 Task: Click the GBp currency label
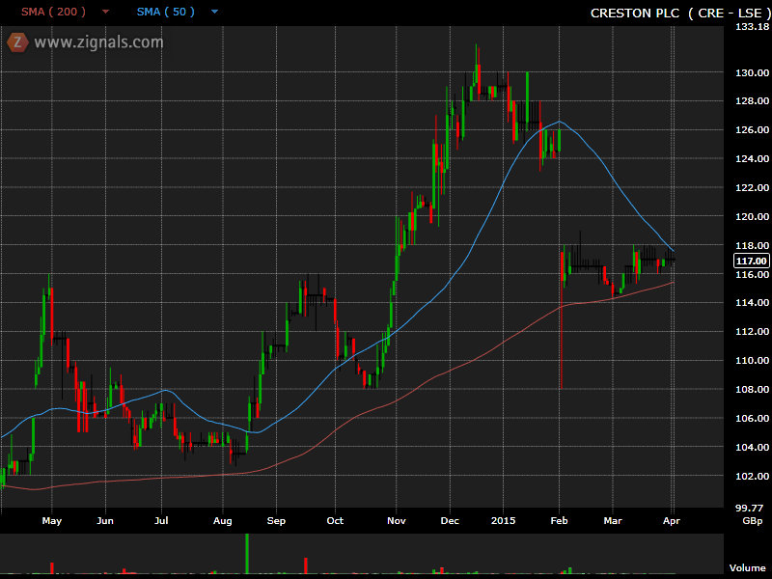pos(750,520)
